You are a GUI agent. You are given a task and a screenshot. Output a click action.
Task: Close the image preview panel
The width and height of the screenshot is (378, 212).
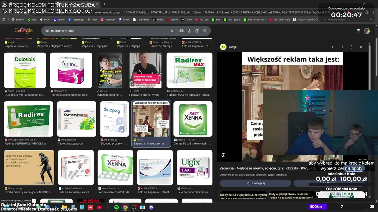click(x=361, y=47)
